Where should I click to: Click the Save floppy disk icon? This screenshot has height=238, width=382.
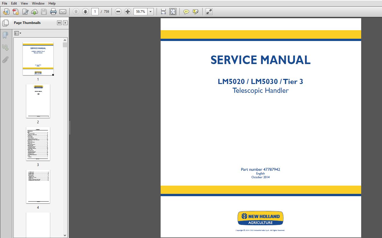[44, 12]
